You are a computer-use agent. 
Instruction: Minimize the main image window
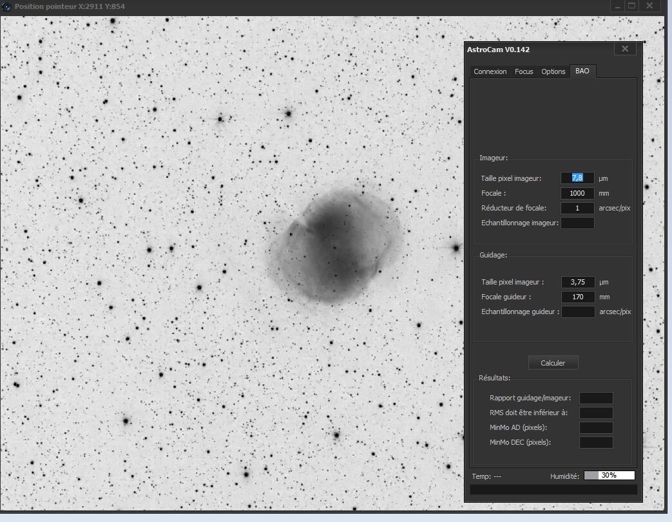(x=617, y=6)
